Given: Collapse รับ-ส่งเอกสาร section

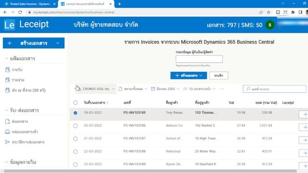Looking at the screenshot, I should pos(6,110).
